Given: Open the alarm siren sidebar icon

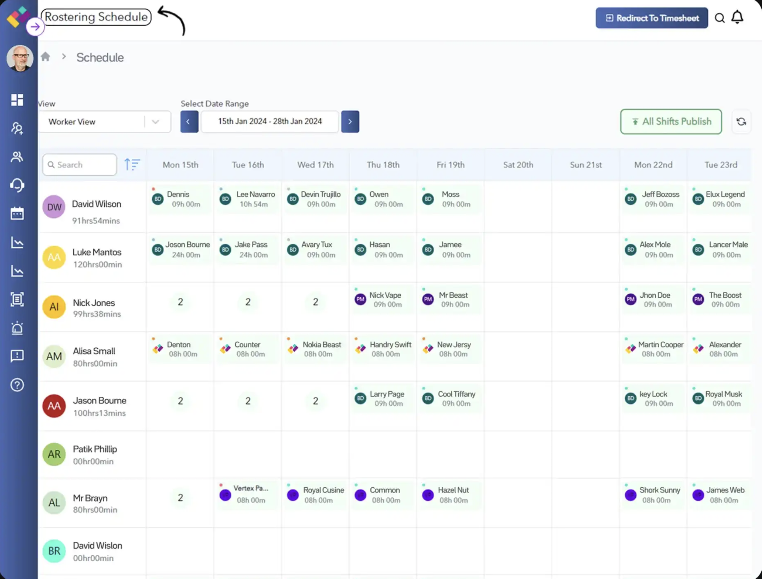Looking at the screenshot, I should (17, 328).
